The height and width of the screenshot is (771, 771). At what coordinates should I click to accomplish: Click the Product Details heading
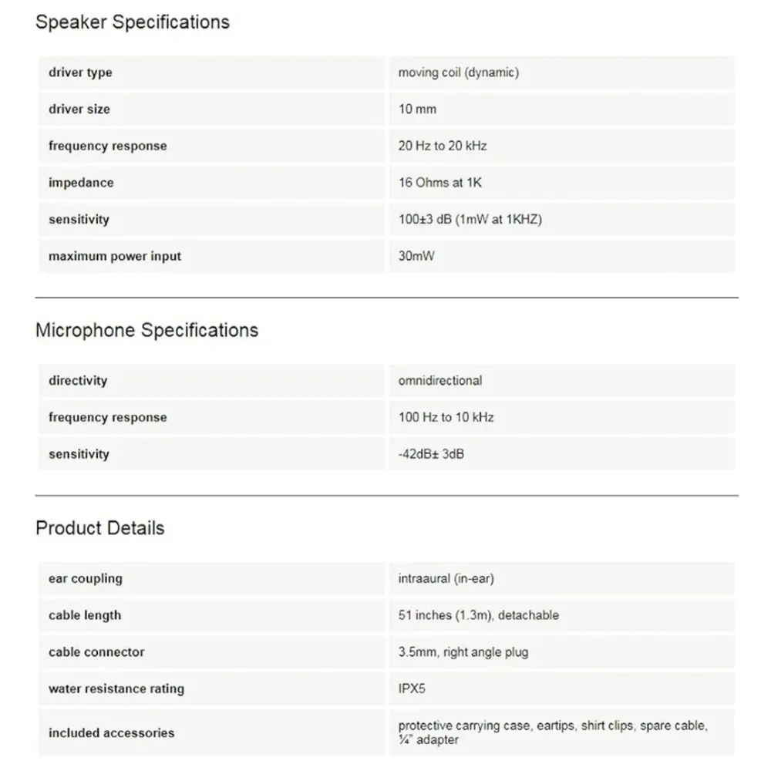(x=99, y=528)
